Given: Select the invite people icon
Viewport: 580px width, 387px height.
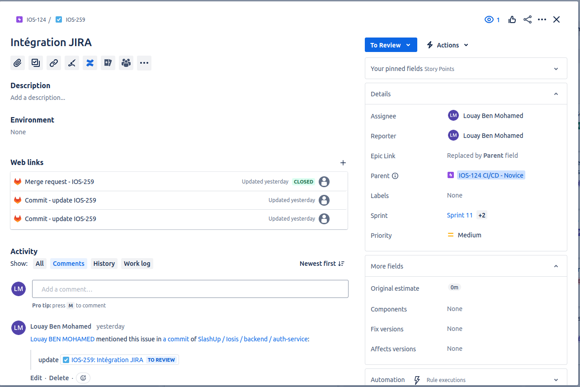Looking at the screenshot, I should click(126, 63).
